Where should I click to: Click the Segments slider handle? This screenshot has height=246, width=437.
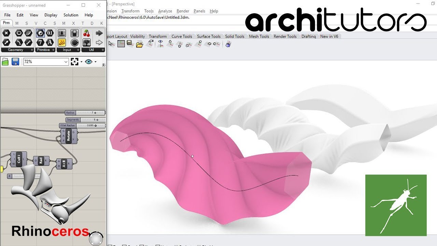[98, 120]
